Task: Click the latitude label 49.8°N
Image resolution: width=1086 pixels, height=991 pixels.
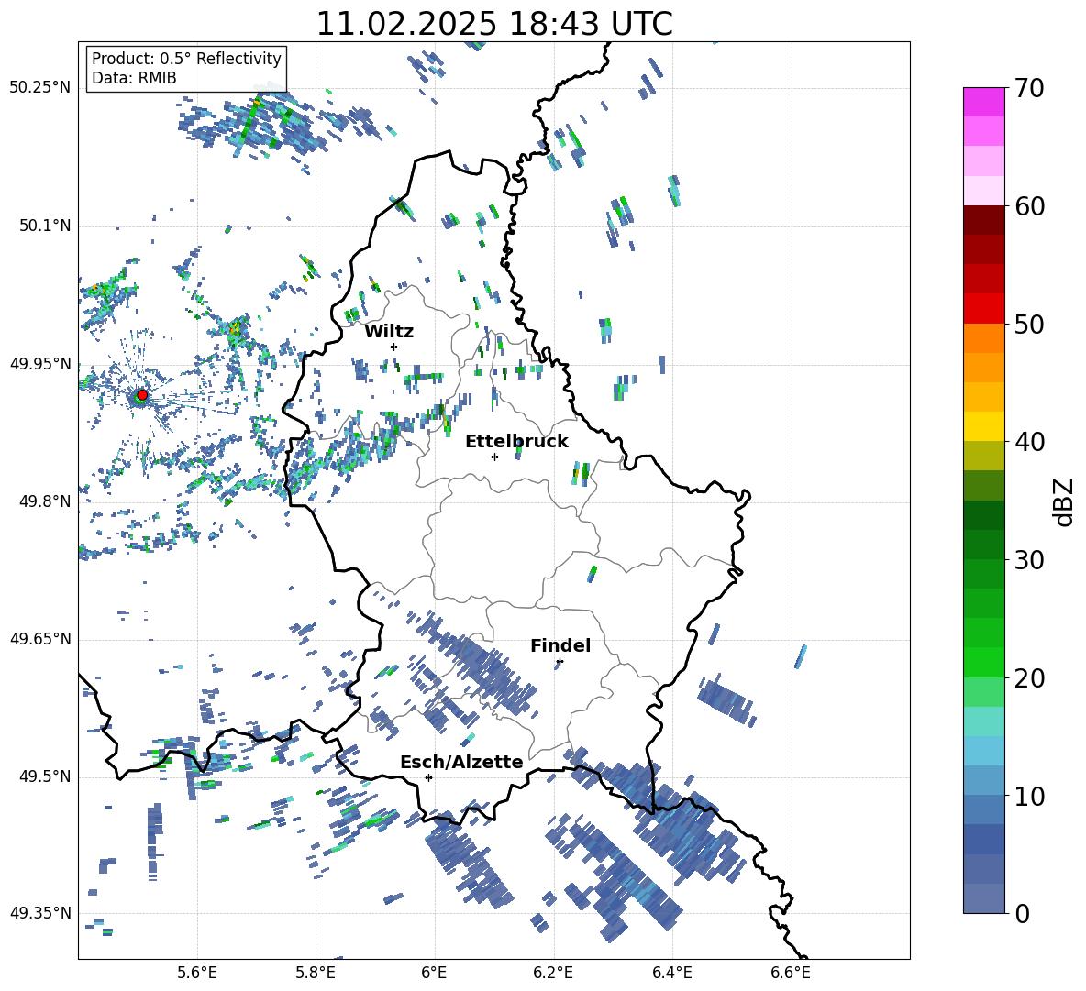Action: [45, 501]
